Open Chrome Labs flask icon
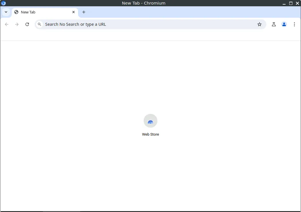 274,24
